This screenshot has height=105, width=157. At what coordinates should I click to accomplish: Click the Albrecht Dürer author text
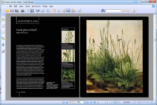tap(22, 33)
